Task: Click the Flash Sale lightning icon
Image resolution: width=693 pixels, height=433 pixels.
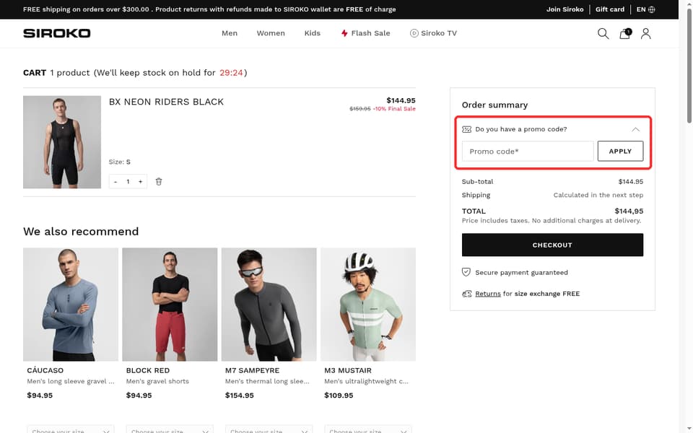Action: pyautogui.click(x=344, y=33)
